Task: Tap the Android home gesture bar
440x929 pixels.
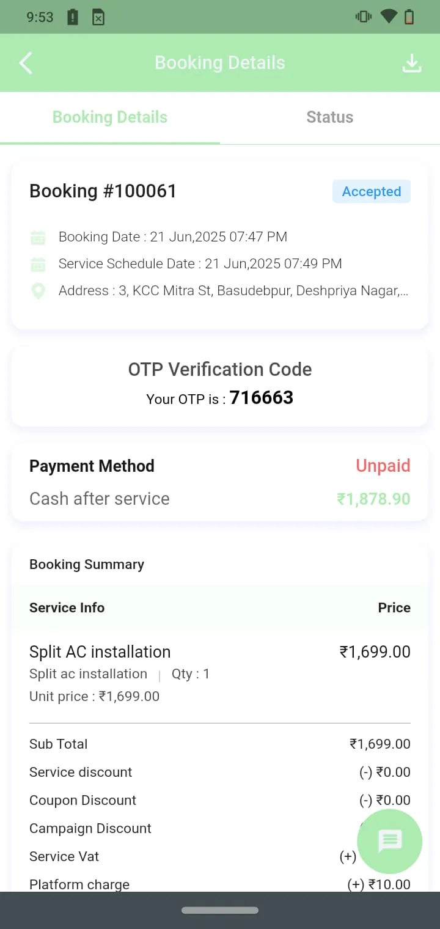Action: click(220, 910)
